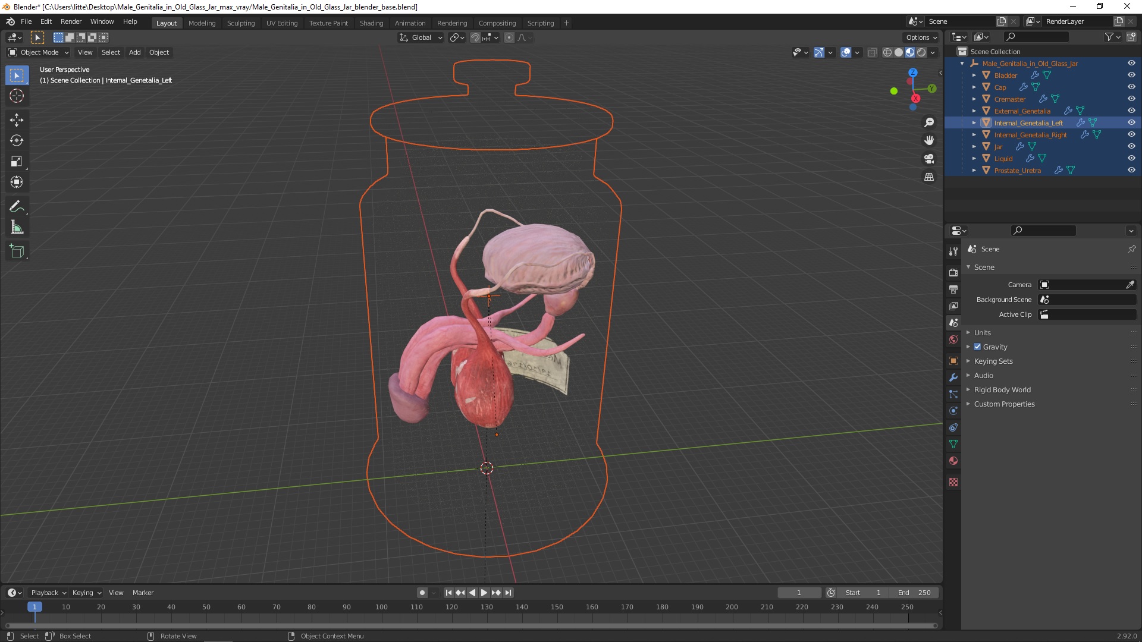Select Internal_Genetalia_Right in outliner
The image size is (1142, 642).
[x=1030, y=135]
